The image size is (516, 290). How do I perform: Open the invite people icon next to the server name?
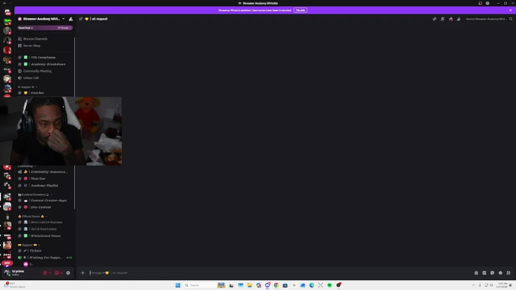point(71,19)
